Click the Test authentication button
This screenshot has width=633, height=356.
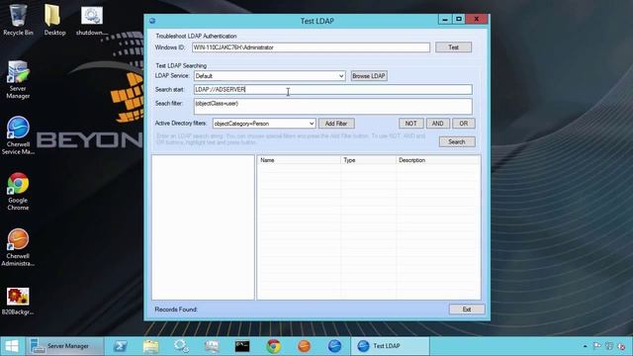point(453,47)
